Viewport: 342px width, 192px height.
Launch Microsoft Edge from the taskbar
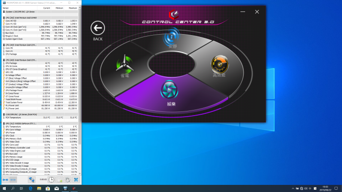pyautogui.click(x=30, y=189)
